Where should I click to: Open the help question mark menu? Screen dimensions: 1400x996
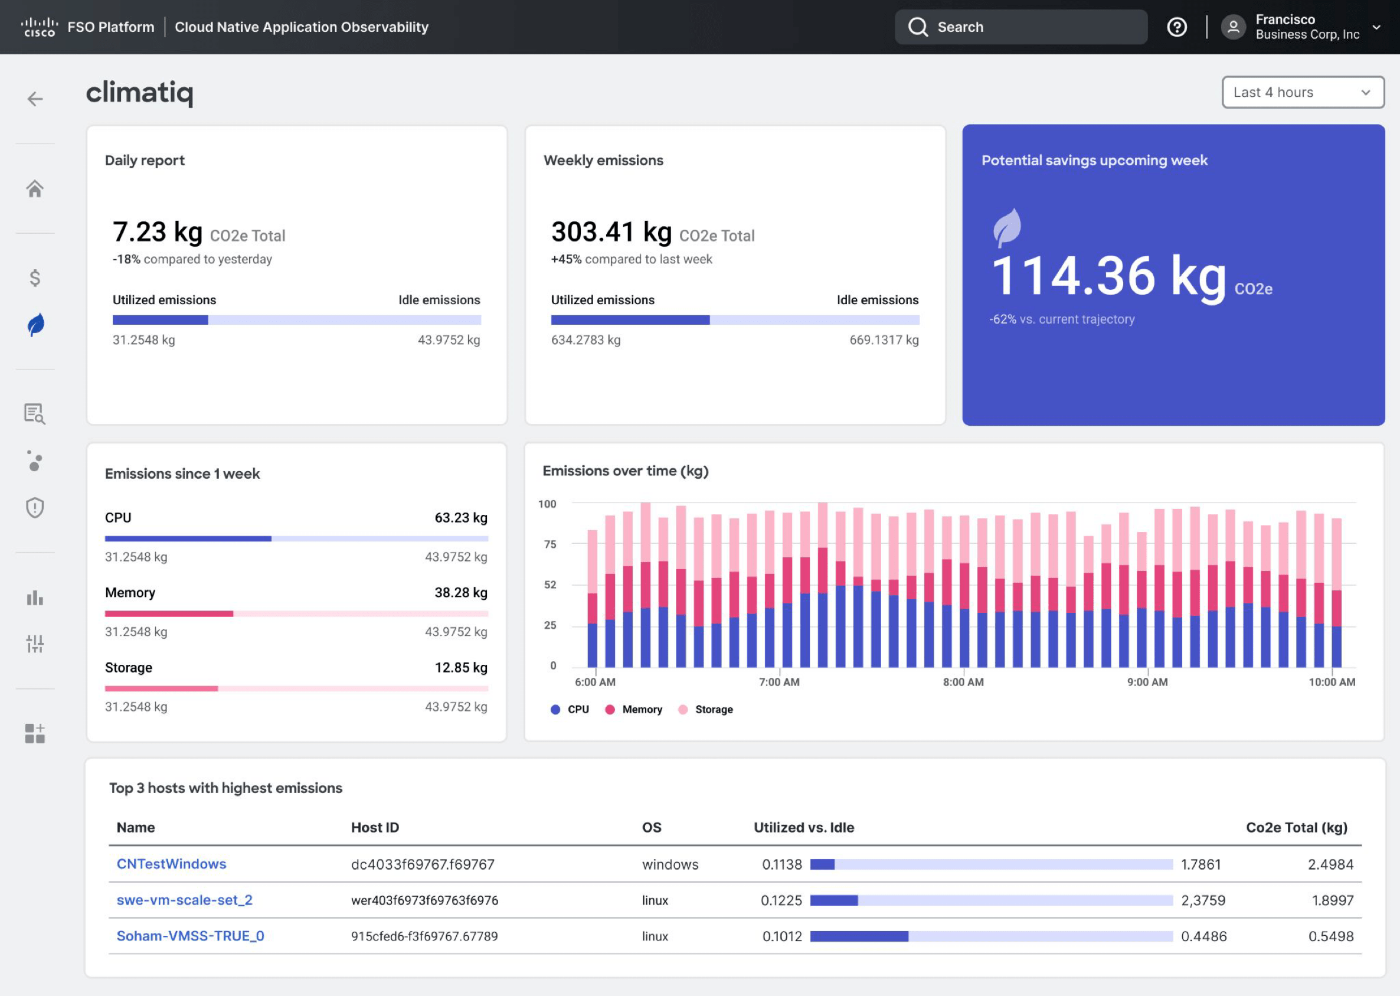[x=1176, y=27]
